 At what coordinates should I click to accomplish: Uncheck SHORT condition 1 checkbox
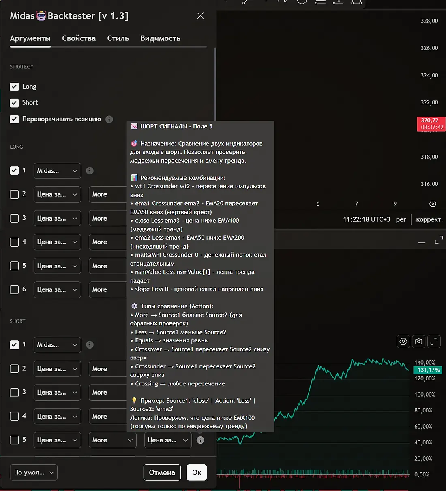(14, 345)
